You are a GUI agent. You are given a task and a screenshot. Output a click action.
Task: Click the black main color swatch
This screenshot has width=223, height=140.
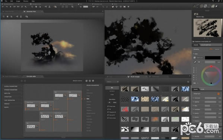(x=213, y=58)
